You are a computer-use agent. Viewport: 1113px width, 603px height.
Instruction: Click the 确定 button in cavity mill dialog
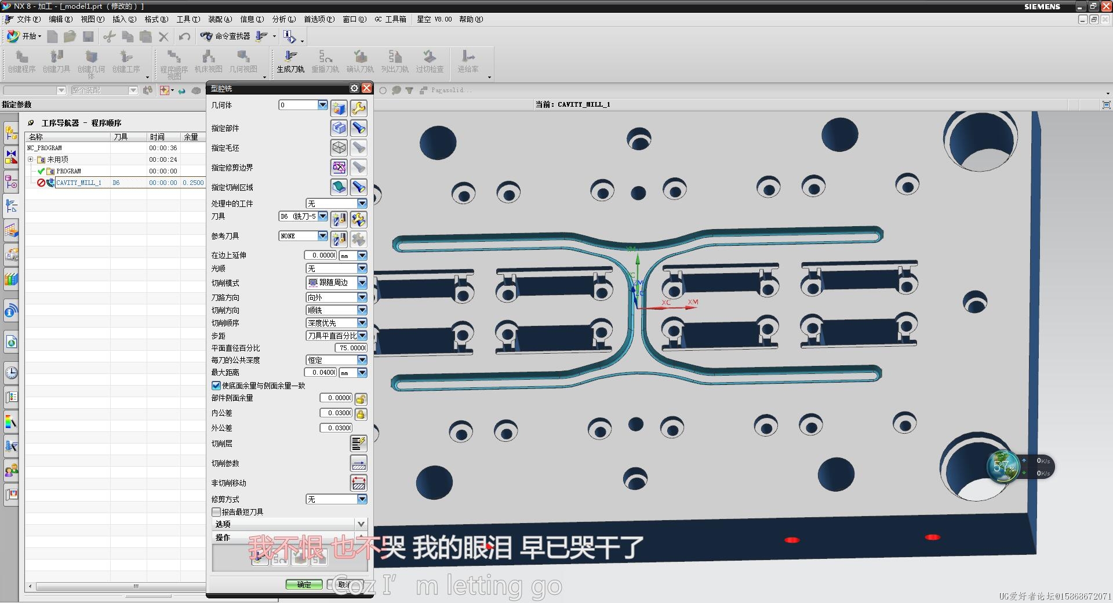pyautogui.click(x=304, y=584)
